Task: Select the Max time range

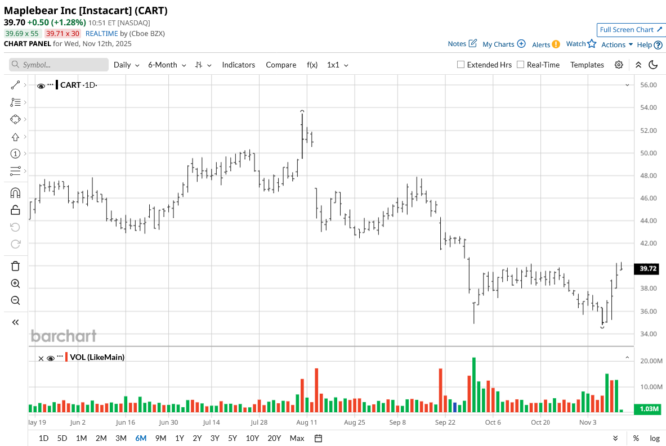Action: pyautogui.click(x=297, y=438)
